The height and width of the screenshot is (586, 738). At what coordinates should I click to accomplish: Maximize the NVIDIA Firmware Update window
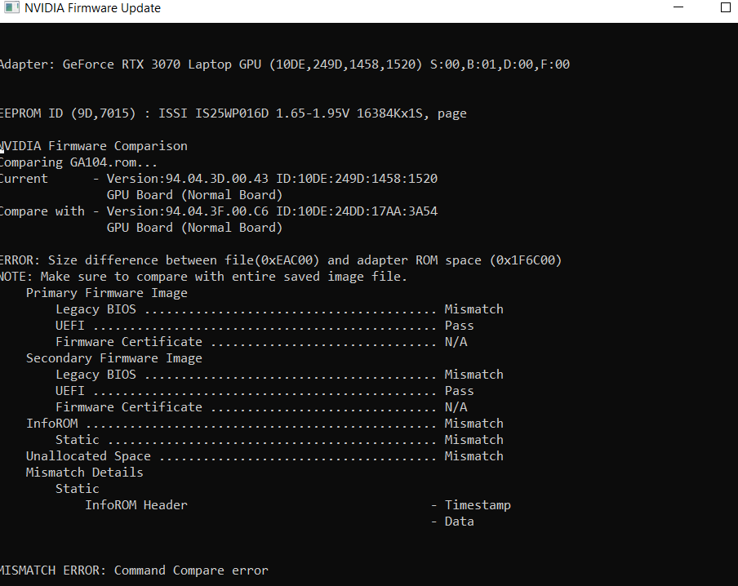click(726, 7)
